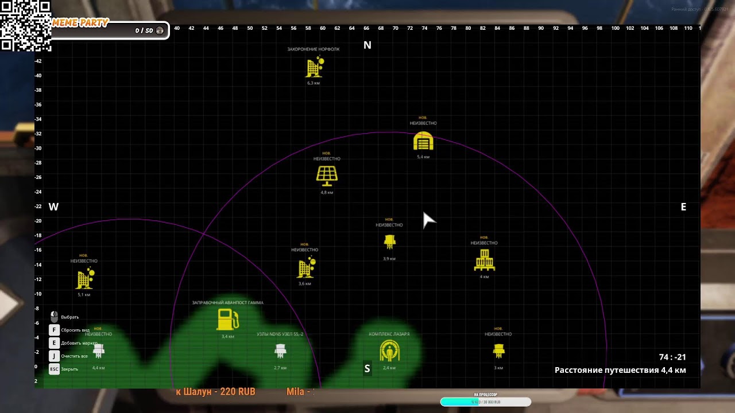Viewport: 735px width, 413px height.
Task: Click the E compass marker on the right edge
Action: (x=683, y=207)
